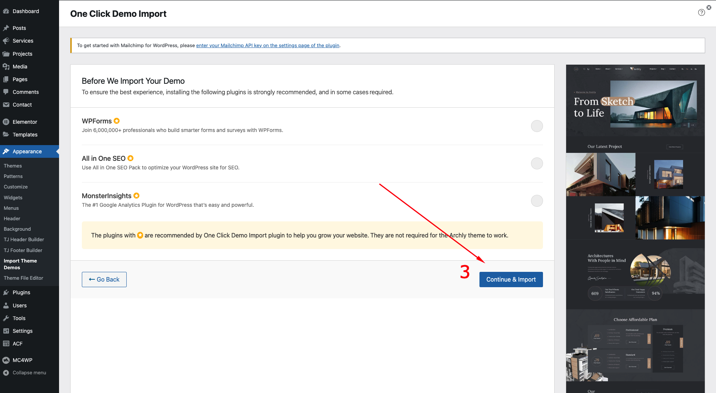The width and height of the screenshot is (716, 393).
Task: Click the Appearance paintbrush icon
Action: click(6, 151)
